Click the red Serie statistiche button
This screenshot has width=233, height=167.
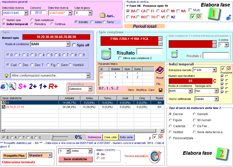[75, 159]
